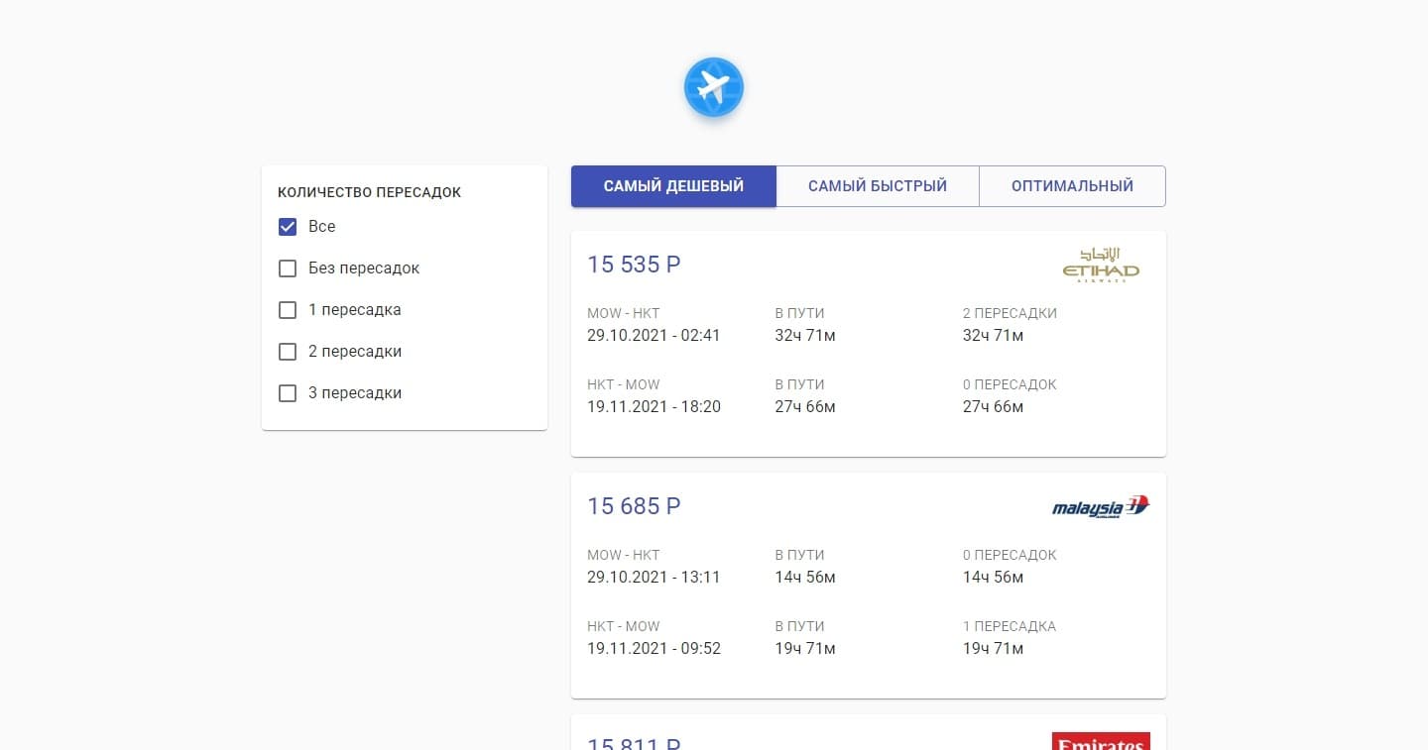Tick the '2 пересадки' checkbox
1428x750 pixels.
click(x=288, y=352)
